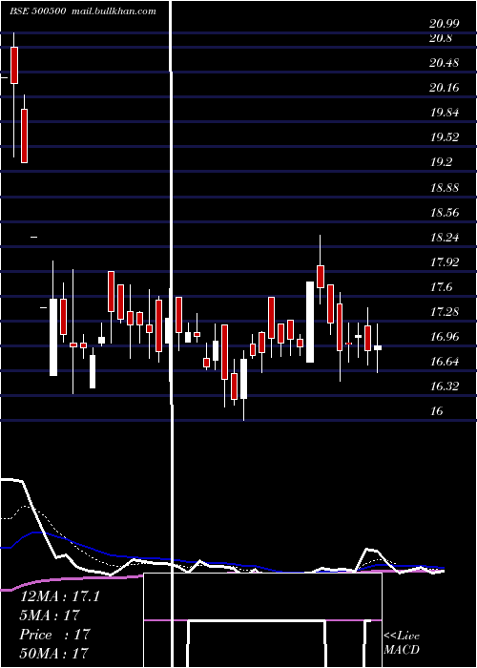
Task: Click the 5MA : 17 readout
Action: tap(50, 616)
